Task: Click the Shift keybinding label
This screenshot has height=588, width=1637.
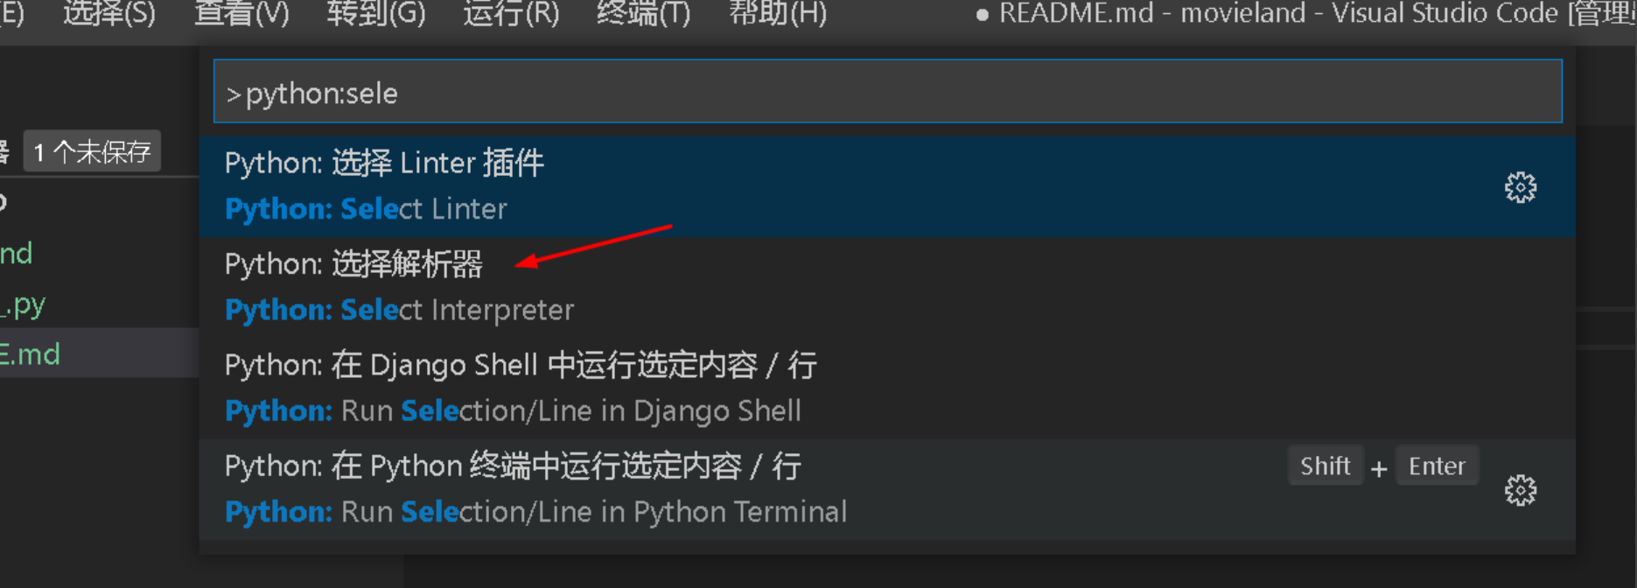Action: point(1325,465)
